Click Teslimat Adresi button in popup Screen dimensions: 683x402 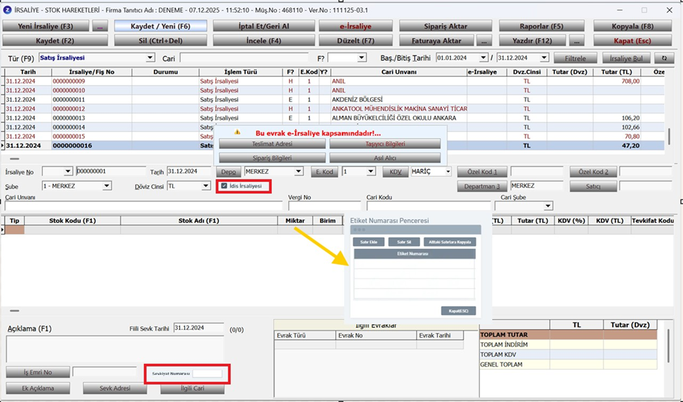272,144
